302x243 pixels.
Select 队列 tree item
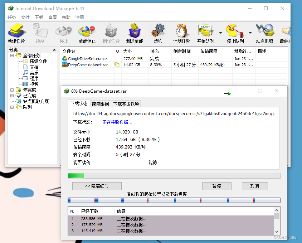tap(27, 107)
